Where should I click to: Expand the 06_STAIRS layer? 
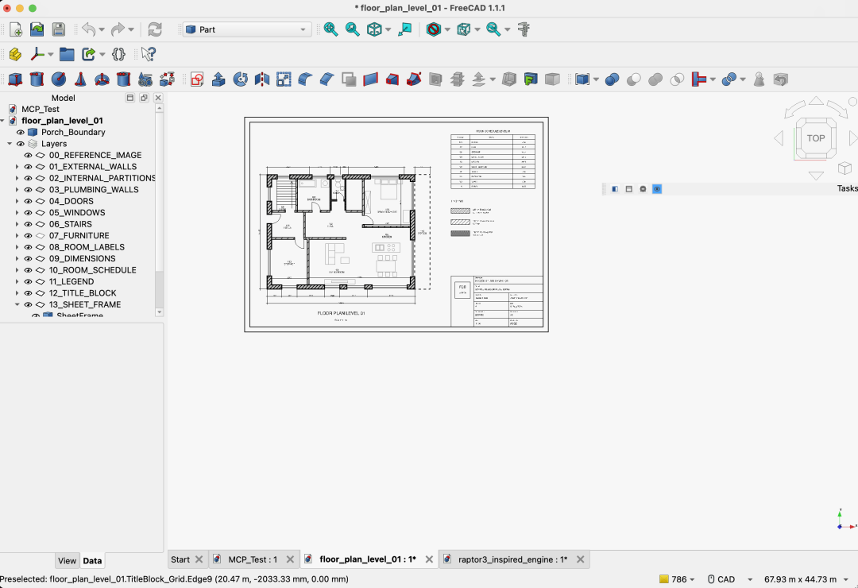click(x=17, y=224)
